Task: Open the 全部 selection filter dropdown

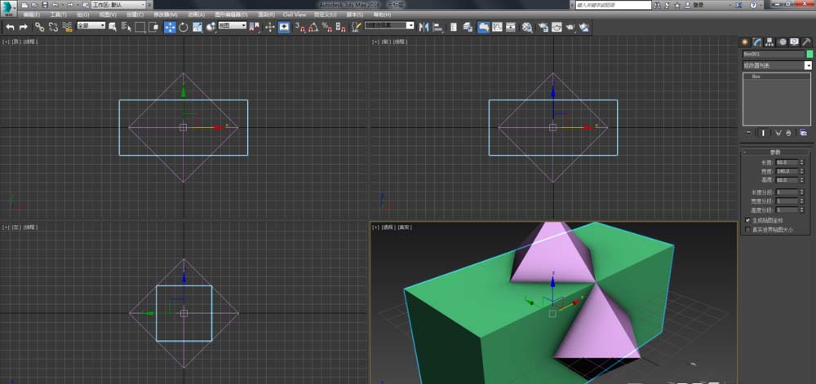Action: [91, 26]
